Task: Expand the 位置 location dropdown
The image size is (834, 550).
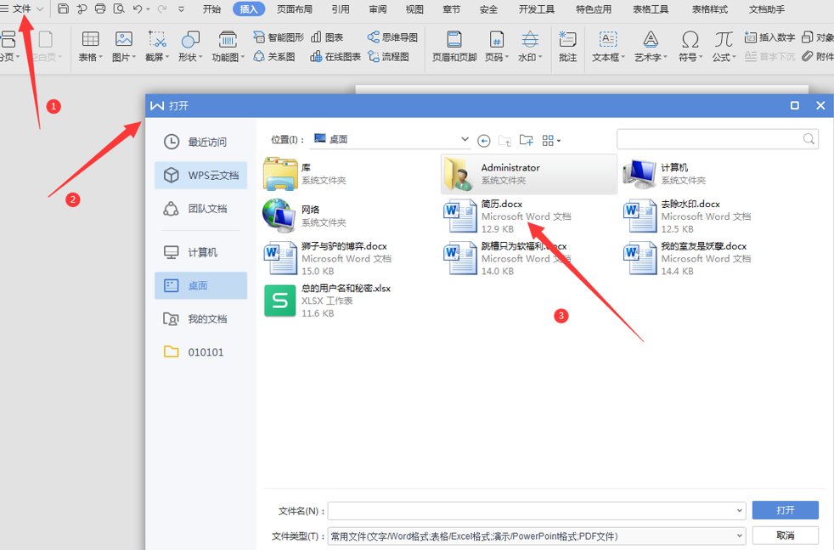Action: 465,139
